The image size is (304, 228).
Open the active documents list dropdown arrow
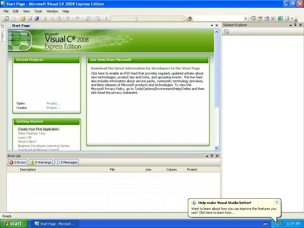point(212,26)
